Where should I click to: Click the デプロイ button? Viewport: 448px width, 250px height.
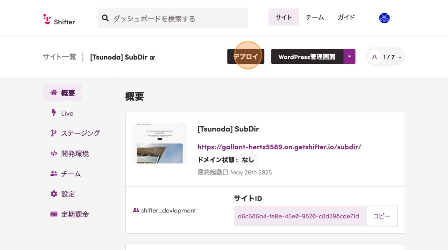click(246, 56)
